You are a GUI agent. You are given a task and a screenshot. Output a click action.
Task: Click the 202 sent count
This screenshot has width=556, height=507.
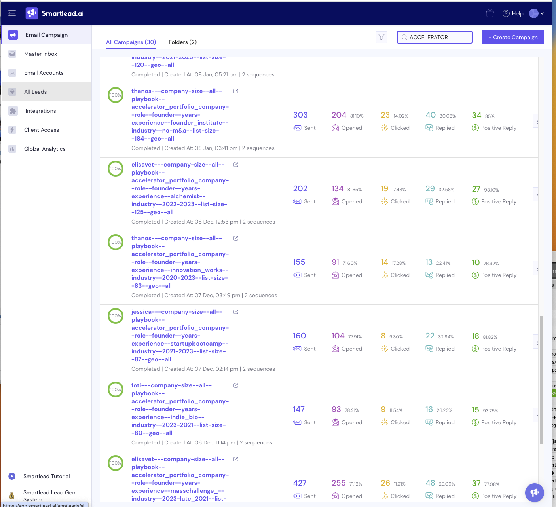point(300,188)
